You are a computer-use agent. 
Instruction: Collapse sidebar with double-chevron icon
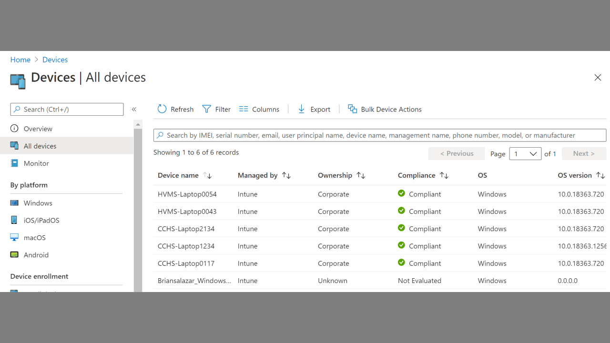134,109
